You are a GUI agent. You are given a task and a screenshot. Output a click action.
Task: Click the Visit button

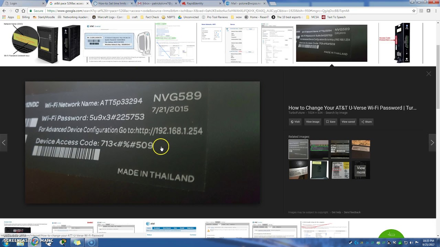[x=295, y=122]
